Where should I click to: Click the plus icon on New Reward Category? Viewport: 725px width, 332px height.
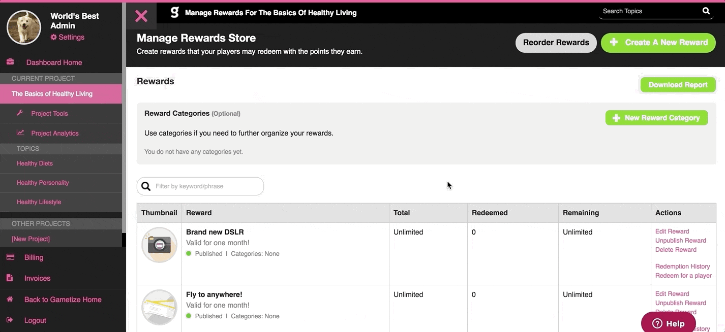(616, 118)
